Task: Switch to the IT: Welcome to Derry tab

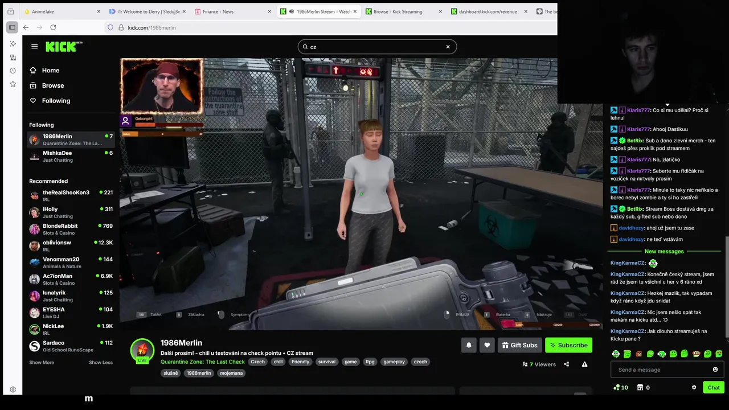Action: click(147, 11)
